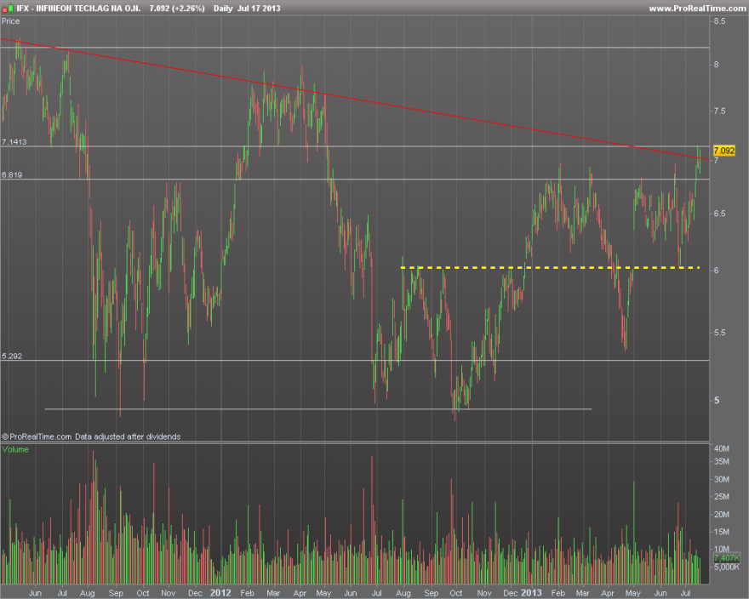This screenshot has width=749, height=599.
Task: Click the green 7,407K volume tag
Action: pyautogui.click(x=727, y=558)
